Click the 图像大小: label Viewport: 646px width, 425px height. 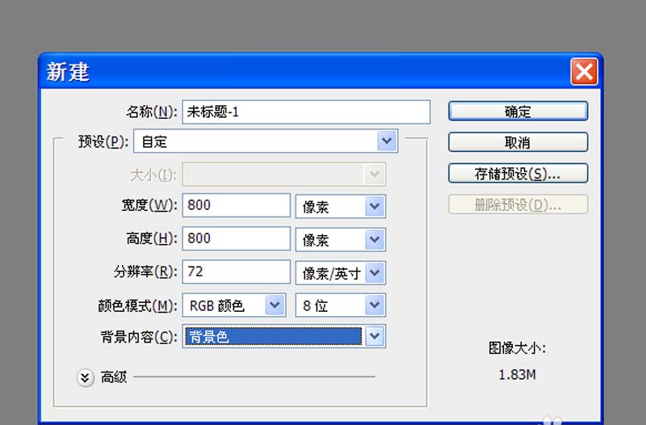point(517,348)
